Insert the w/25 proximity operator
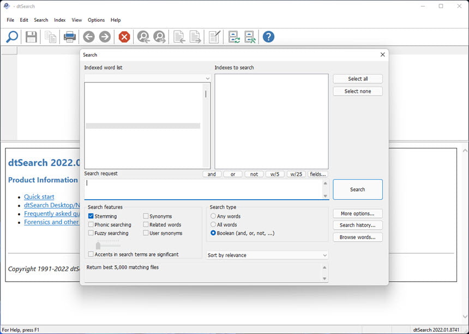The height and width of the screenshot is (334, 469). (296, 174)
